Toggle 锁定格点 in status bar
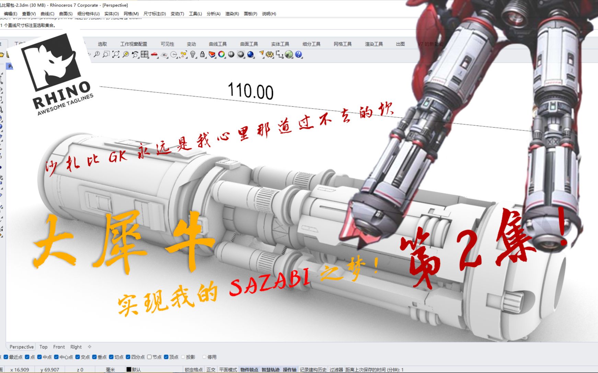 [194, 370]
